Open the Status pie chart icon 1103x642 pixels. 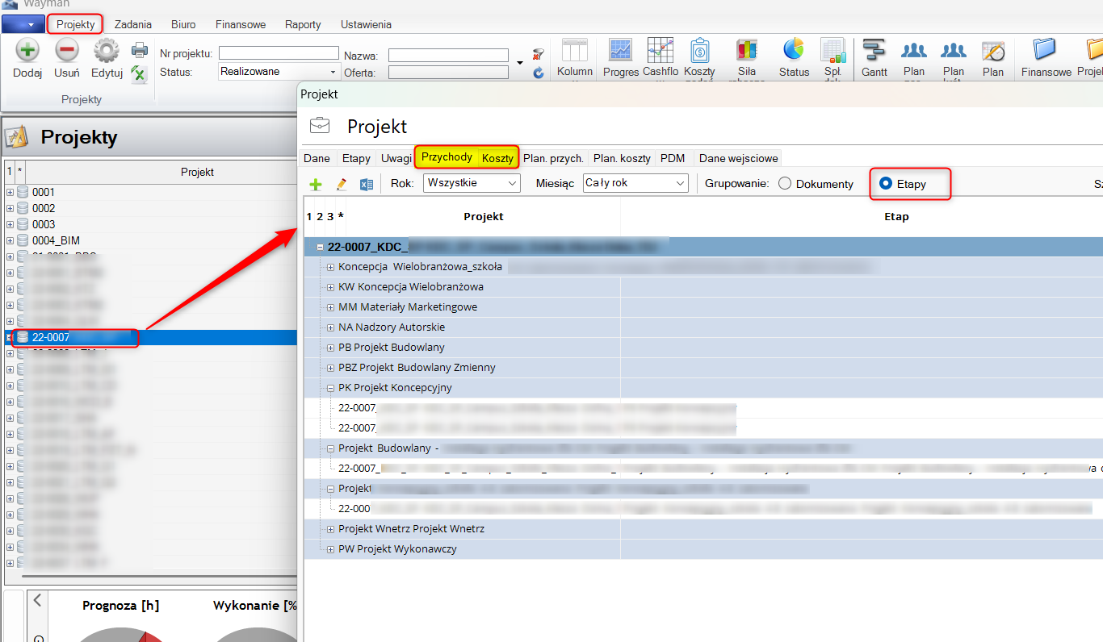click(795, 50)
